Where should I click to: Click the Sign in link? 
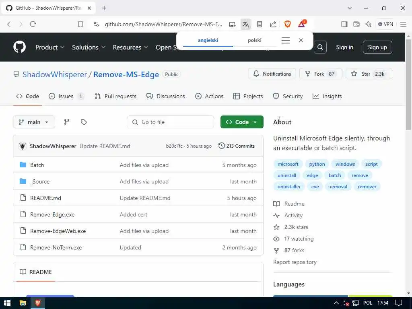pyautogui.click(x=344, y=47)
